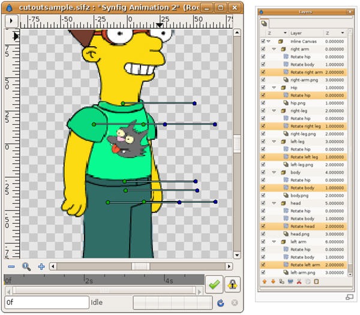Click the current frame input field
This screenshot has height=315, width=360.
click(46, 302)
